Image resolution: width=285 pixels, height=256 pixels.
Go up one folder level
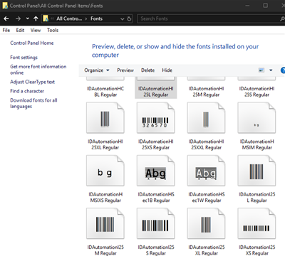coord(36,18)
